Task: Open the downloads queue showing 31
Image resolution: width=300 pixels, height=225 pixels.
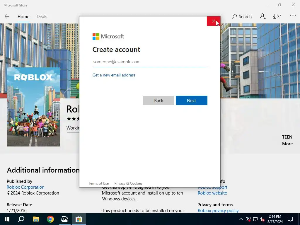Action: click(x=277, y=17)
